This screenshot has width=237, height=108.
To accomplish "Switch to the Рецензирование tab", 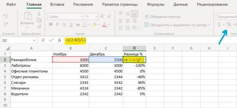I will point(212,4).
